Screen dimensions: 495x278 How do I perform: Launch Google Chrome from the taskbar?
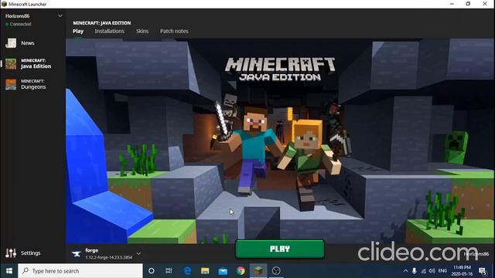[x=241, y=271]
